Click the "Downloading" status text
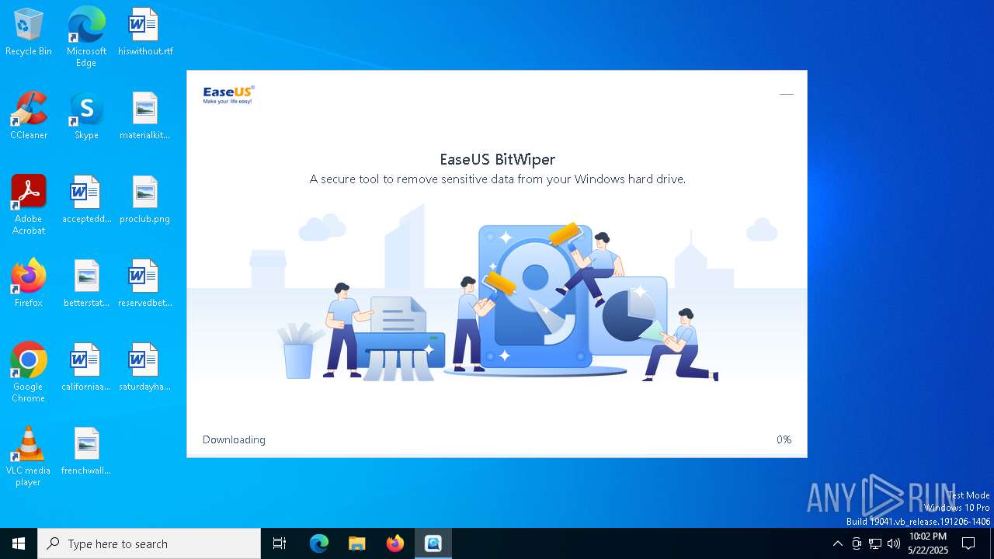Image resolution: width=994 pixels, height=559 pixels. 234,439
